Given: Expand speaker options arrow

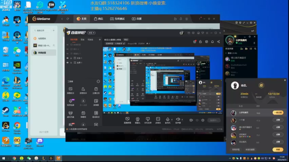Looking at the screenshot, I should (182, 120).
